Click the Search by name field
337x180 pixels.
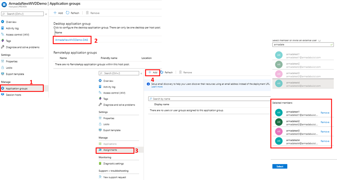[x=209, y=99]
